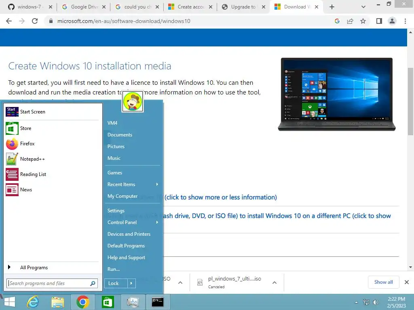This screenshot has height=310, width=414.
Task: Launch Notepad++ from the Start menu
Action: click(12, 159)
